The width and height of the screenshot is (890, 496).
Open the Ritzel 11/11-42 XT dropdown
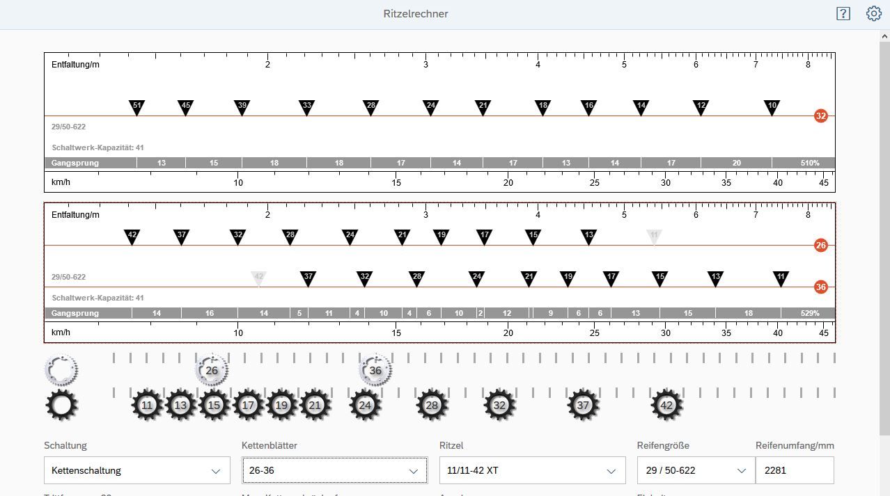click(x=532, y=470)
